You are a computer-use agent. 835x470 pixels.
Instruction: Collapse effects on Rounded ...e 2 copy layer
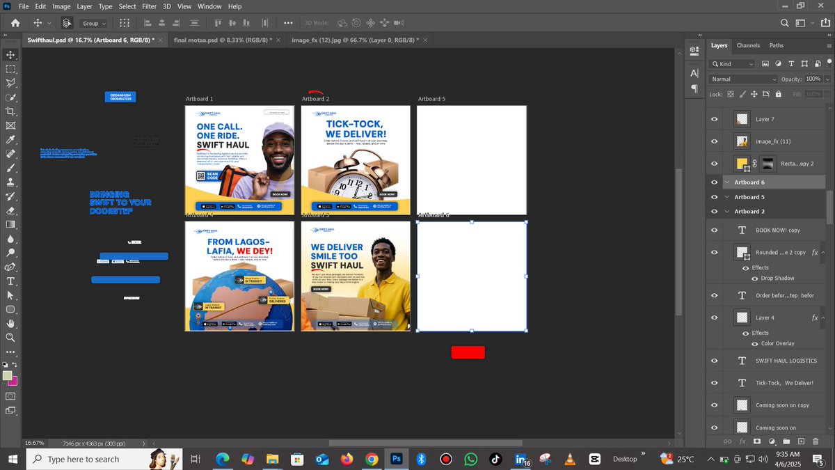(x=823, y=253)
